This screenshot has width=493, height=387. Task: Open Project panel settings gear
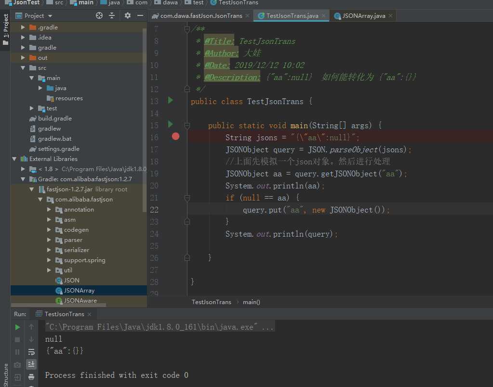pyautogui.click(x=127, y=15)
